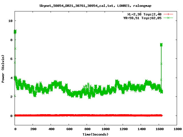This screenshot has width=183, height=137.
Task: Click the red line sample in legend
Action: click(168, 14)
